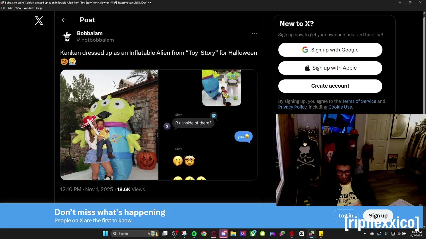The image size is (426, 239).
Task: Sign up with Apple
Action: pos(330,68)
